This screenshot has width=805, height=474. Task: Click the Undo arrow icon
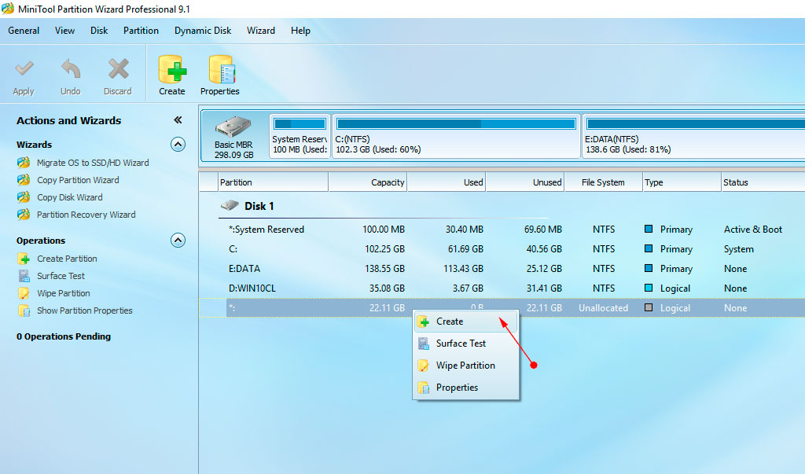[71, 69]
